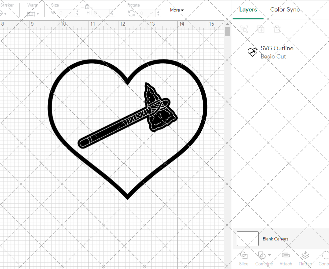
Task: Click the Contour icon
Action: tap(325, 256)
